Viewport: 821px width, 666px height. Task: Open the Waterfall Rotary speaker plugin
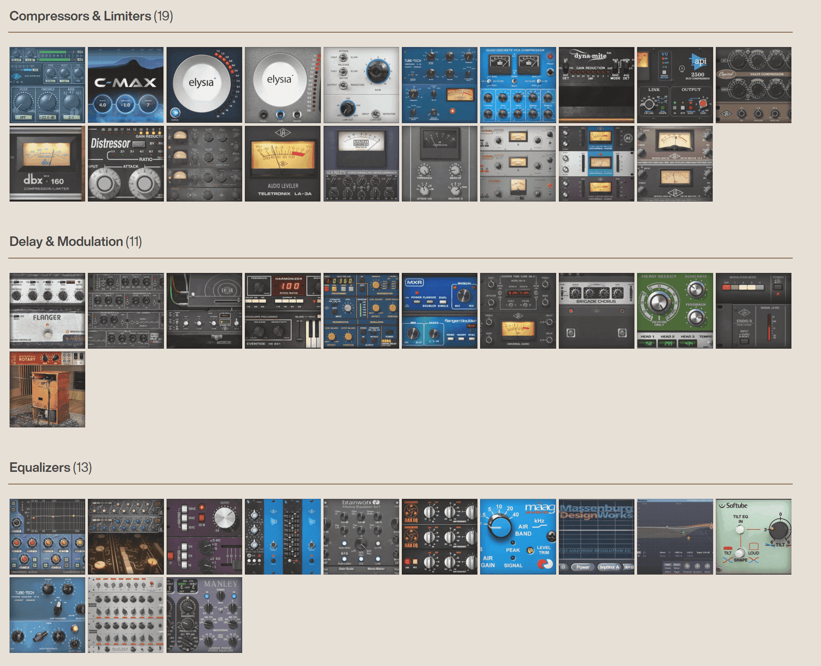(47, 390)
